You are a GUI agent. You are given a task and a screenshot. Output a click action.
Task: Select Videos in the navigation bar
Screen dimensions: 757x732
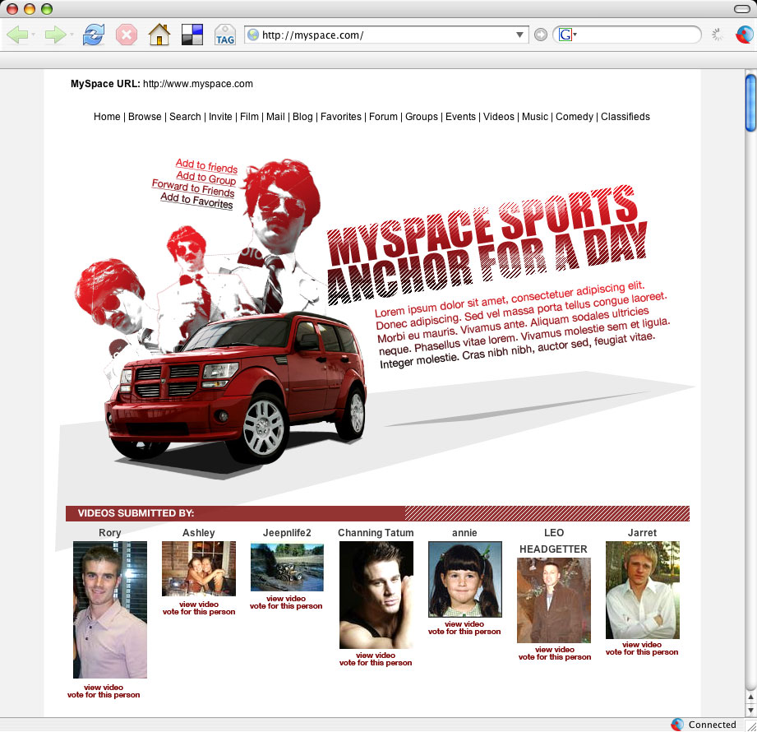(x=499, y=117)
